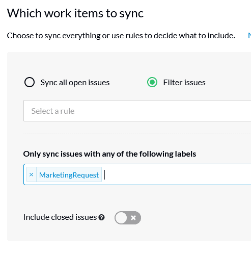Open the Select a rule dropdown

(137, 111)
